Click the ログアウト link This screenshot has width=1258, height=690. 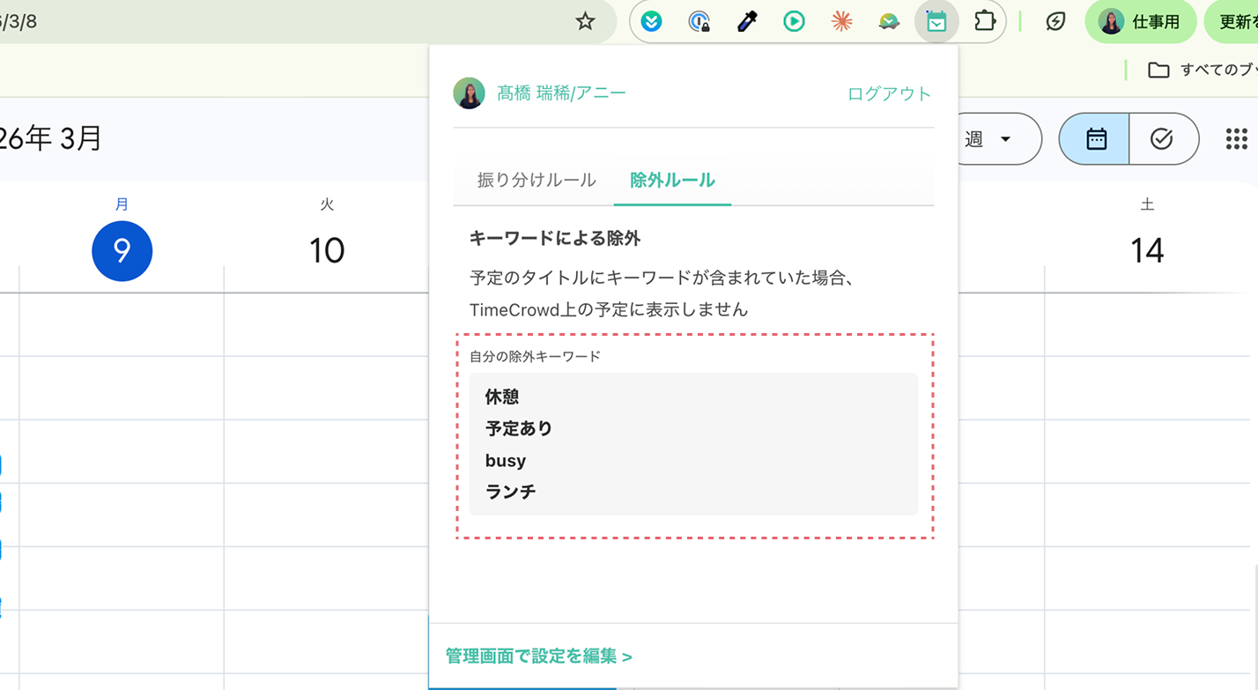tap(889, 93)
